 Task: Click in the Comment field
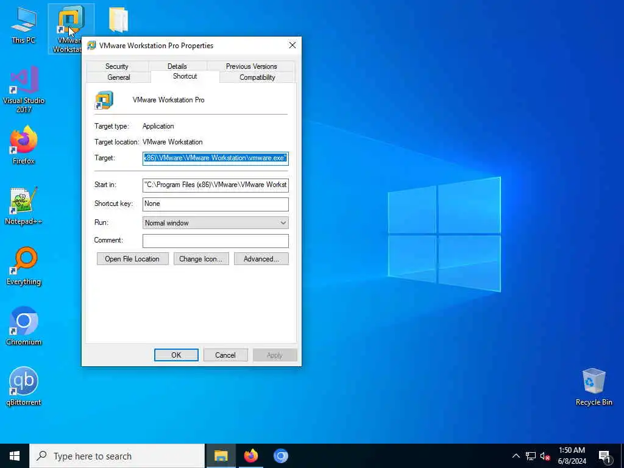click(x=215, y=240)
